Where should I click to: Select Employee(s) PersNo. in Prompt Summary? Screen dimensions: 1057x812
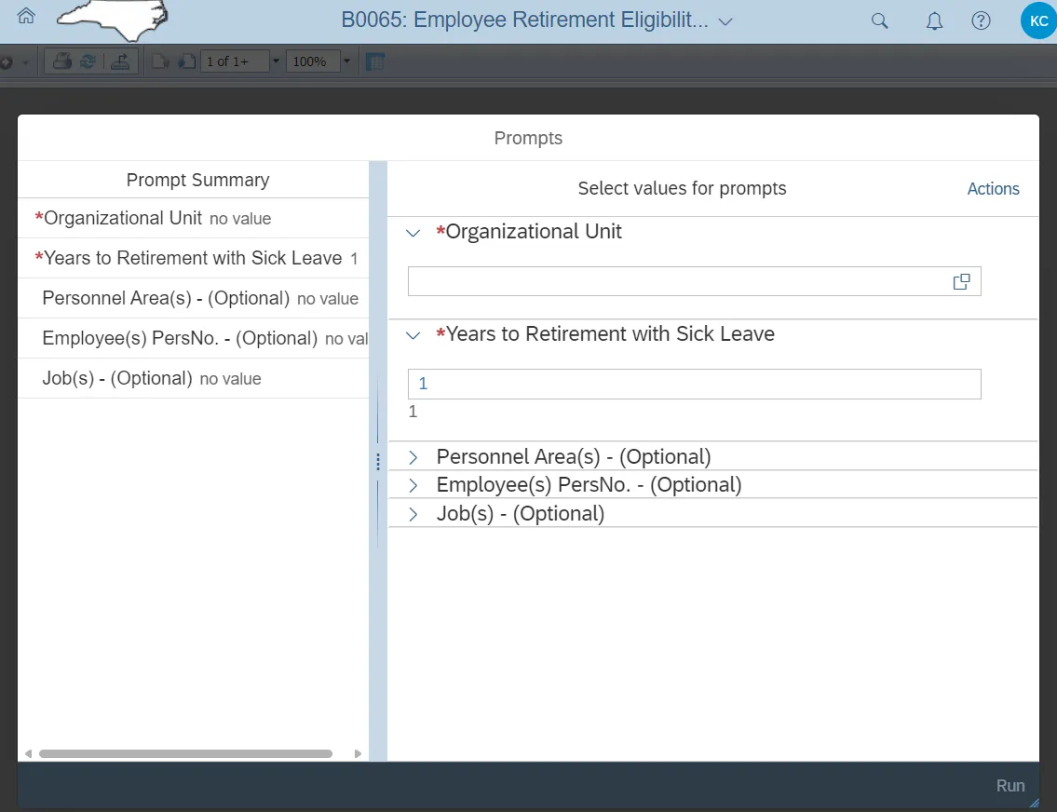194,338
